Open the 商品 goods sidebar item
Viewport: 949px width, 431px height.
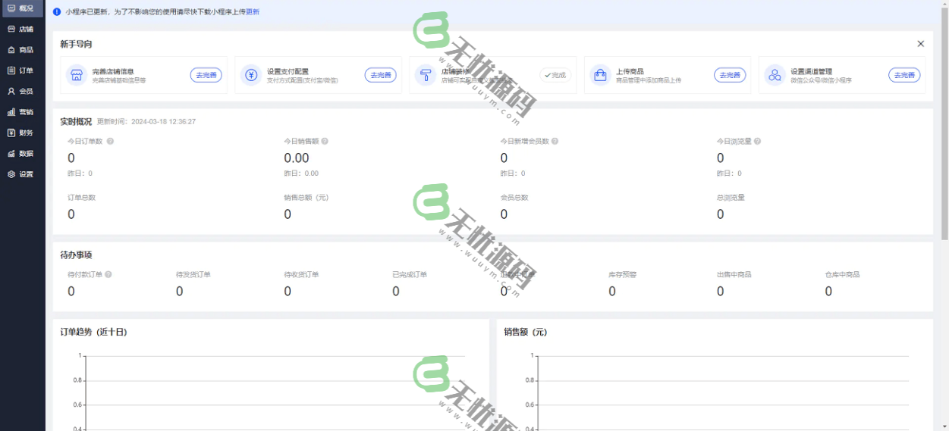coord(22,50)
